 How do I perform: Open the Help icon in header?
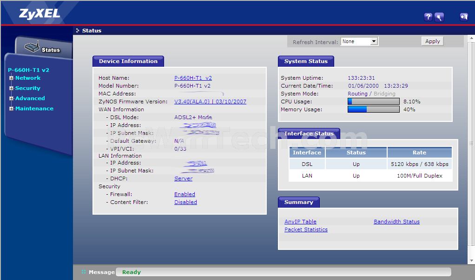click(x=428, y=17)
